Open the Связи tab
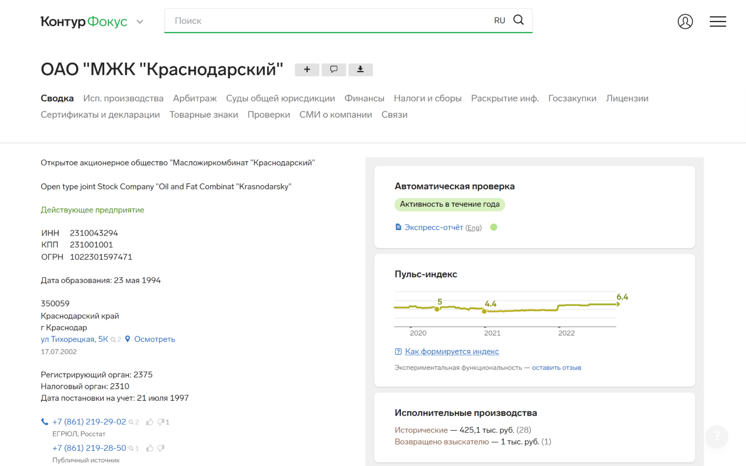The height and width of the screenshot is (466, 746). (x=395, y=115)
